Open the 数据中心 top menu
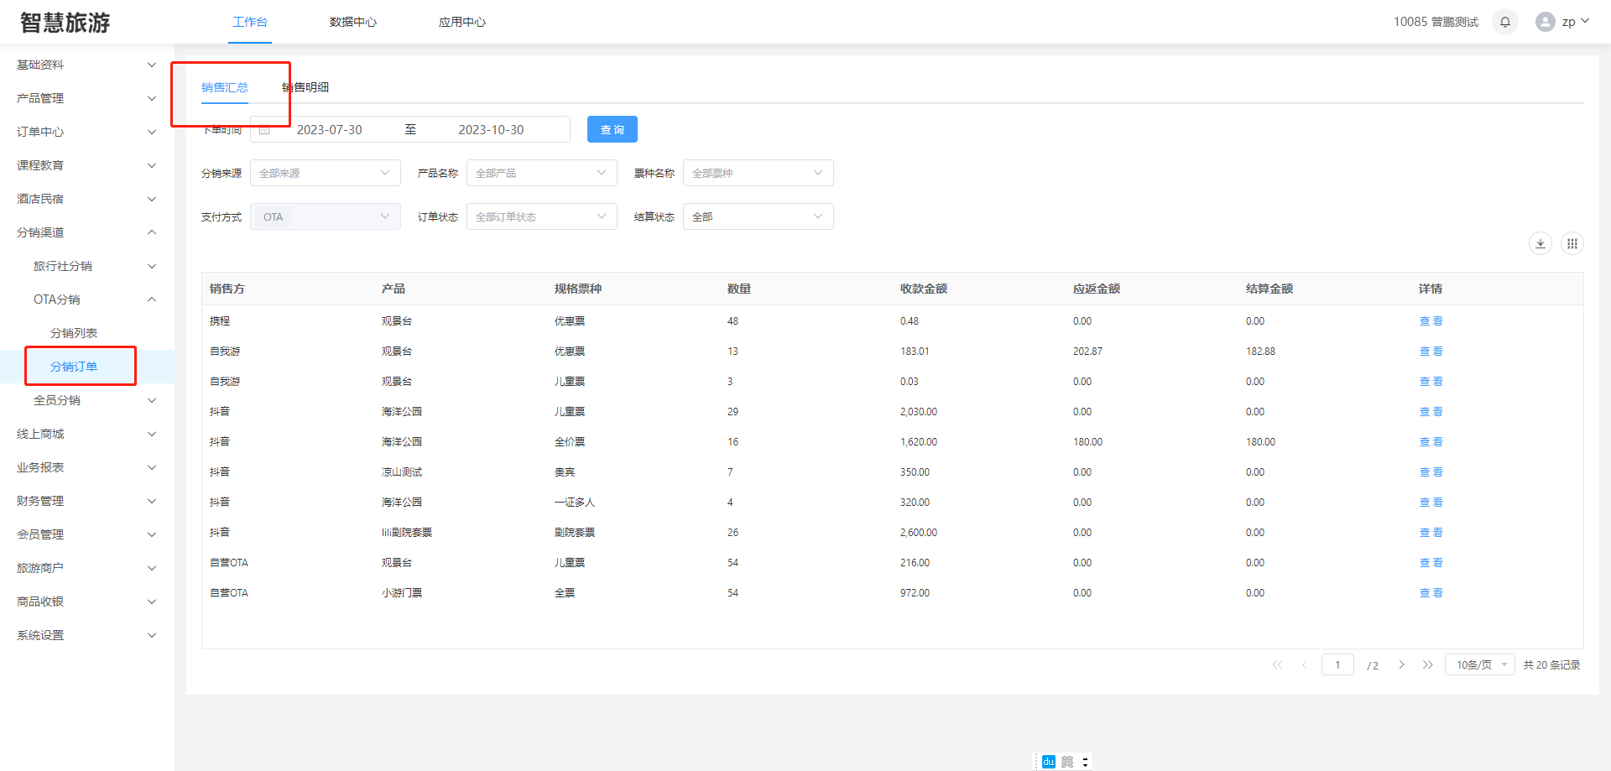Image resolution: width=1611 pixels, height=771 pixels. [x=352, y=22]
